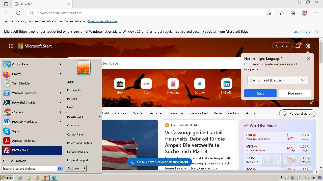
Task: Launch Skype from the Start menu
Action: tap(32, 131)
